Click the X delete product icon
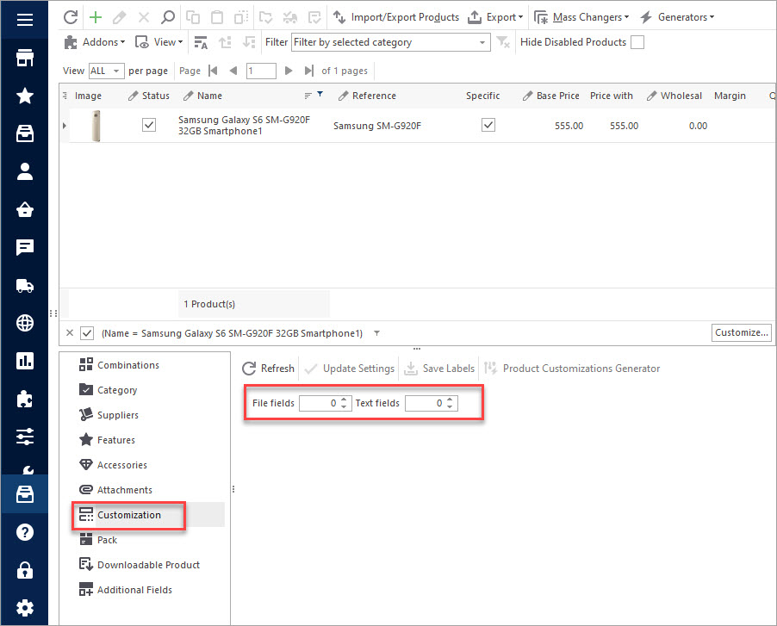 click(144, 18)
